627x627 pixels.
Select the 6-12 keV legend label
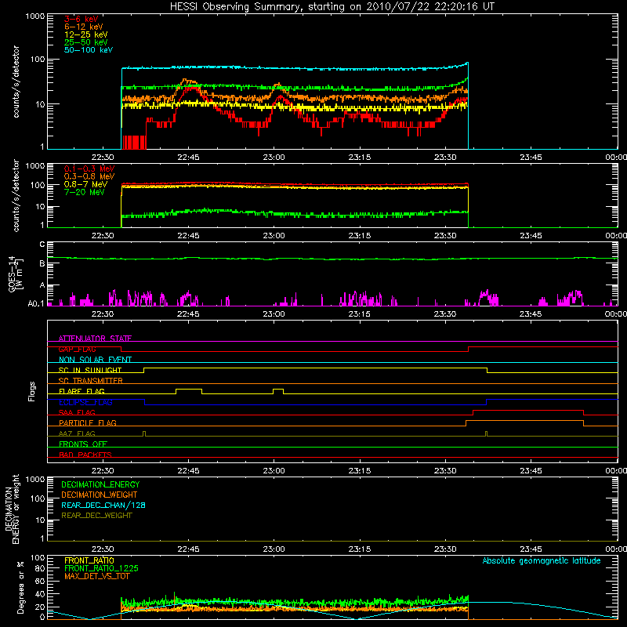pyautogui.click(x=84, y=27)
